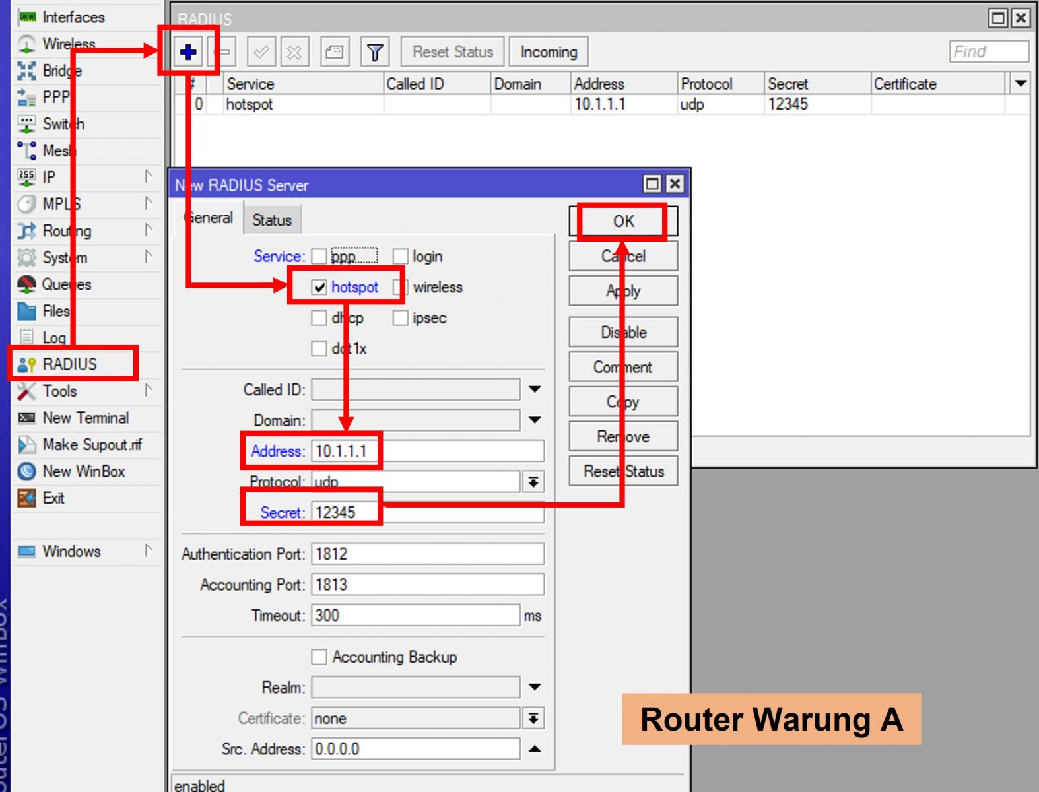Viewport: 1039px width, 792px height.
Task: Click the Incoming button
Action: [x=548, y=51]
